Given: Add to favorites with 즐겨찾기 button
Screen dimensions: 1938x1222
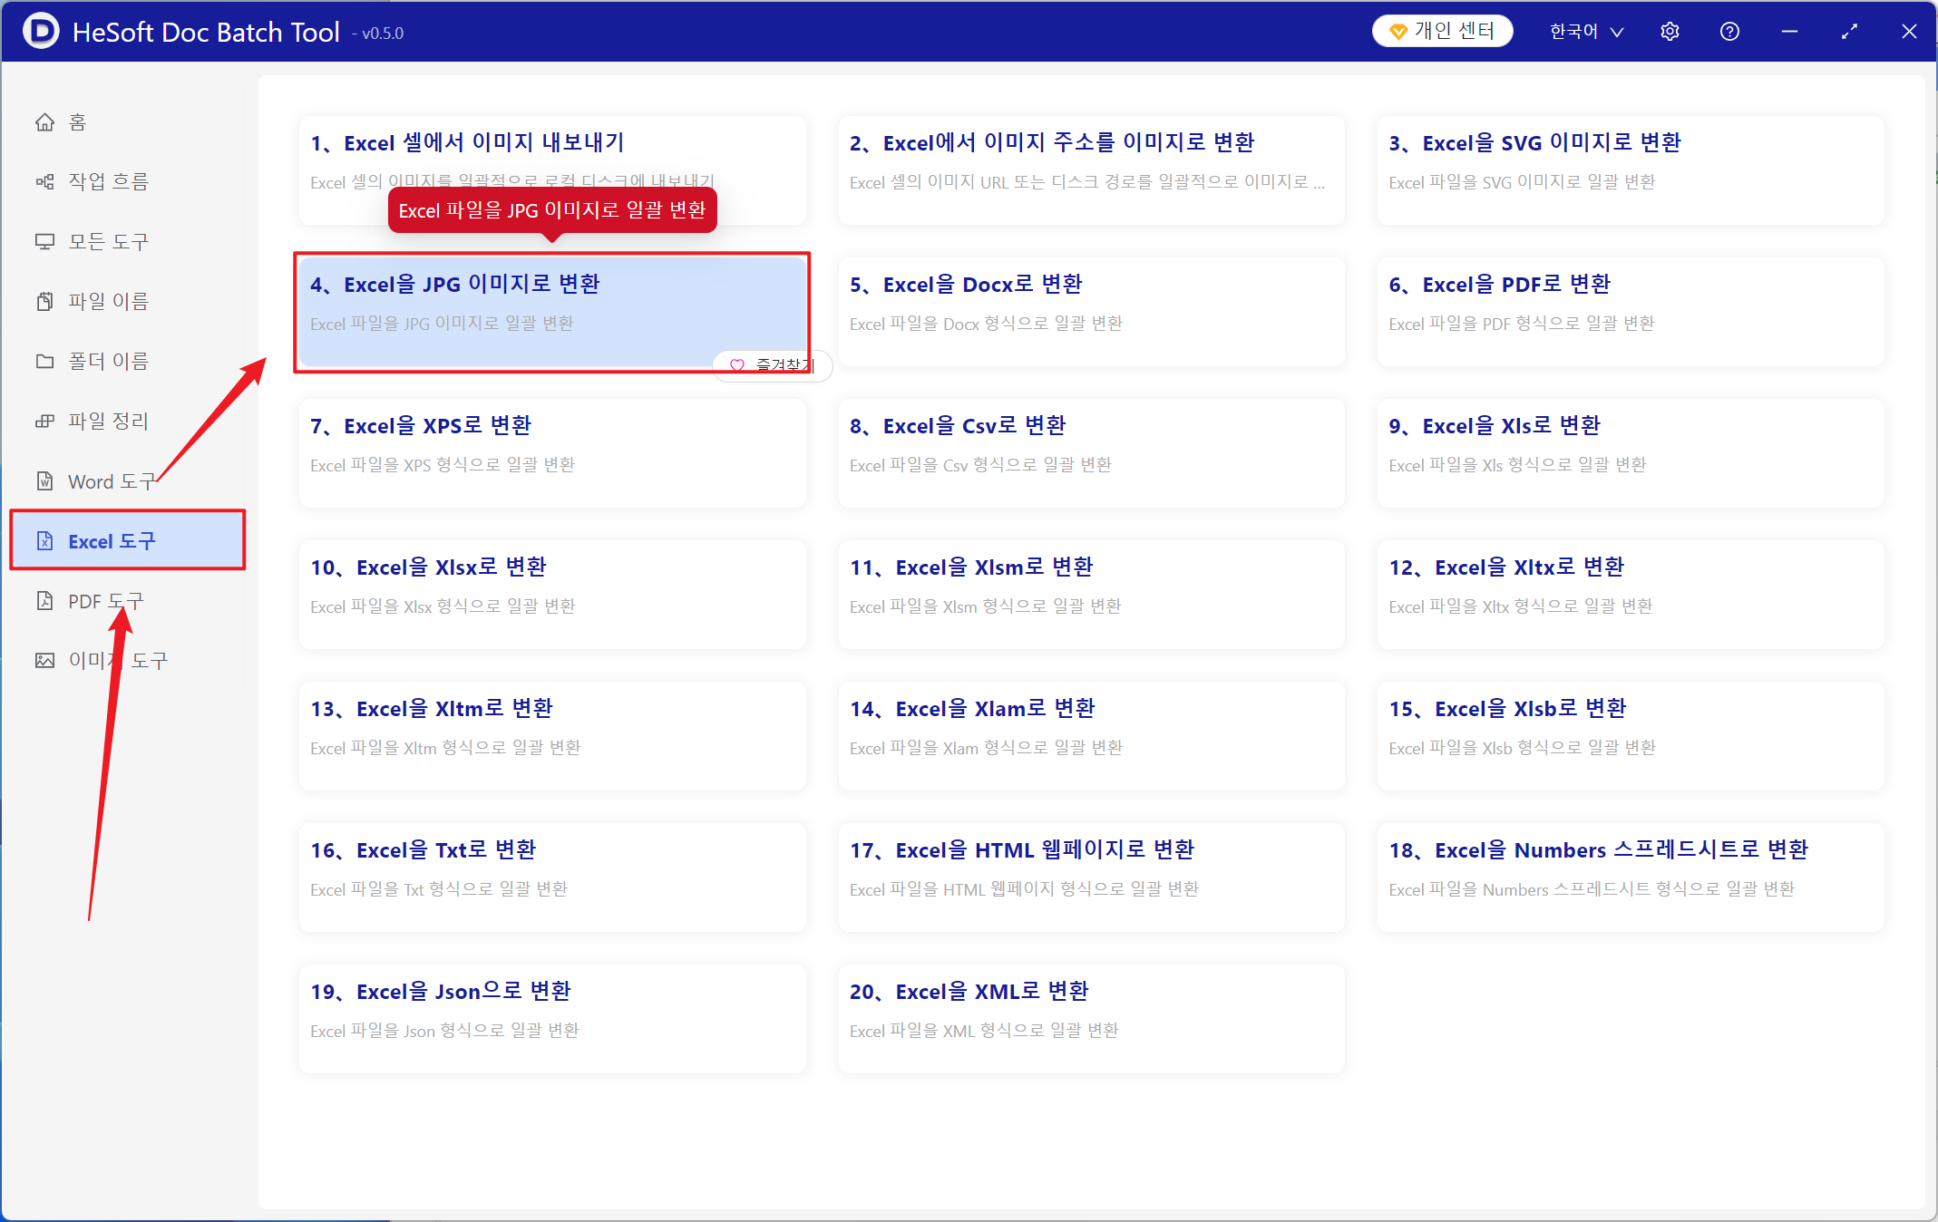Looking at the screenshot, I should point(773,365).
